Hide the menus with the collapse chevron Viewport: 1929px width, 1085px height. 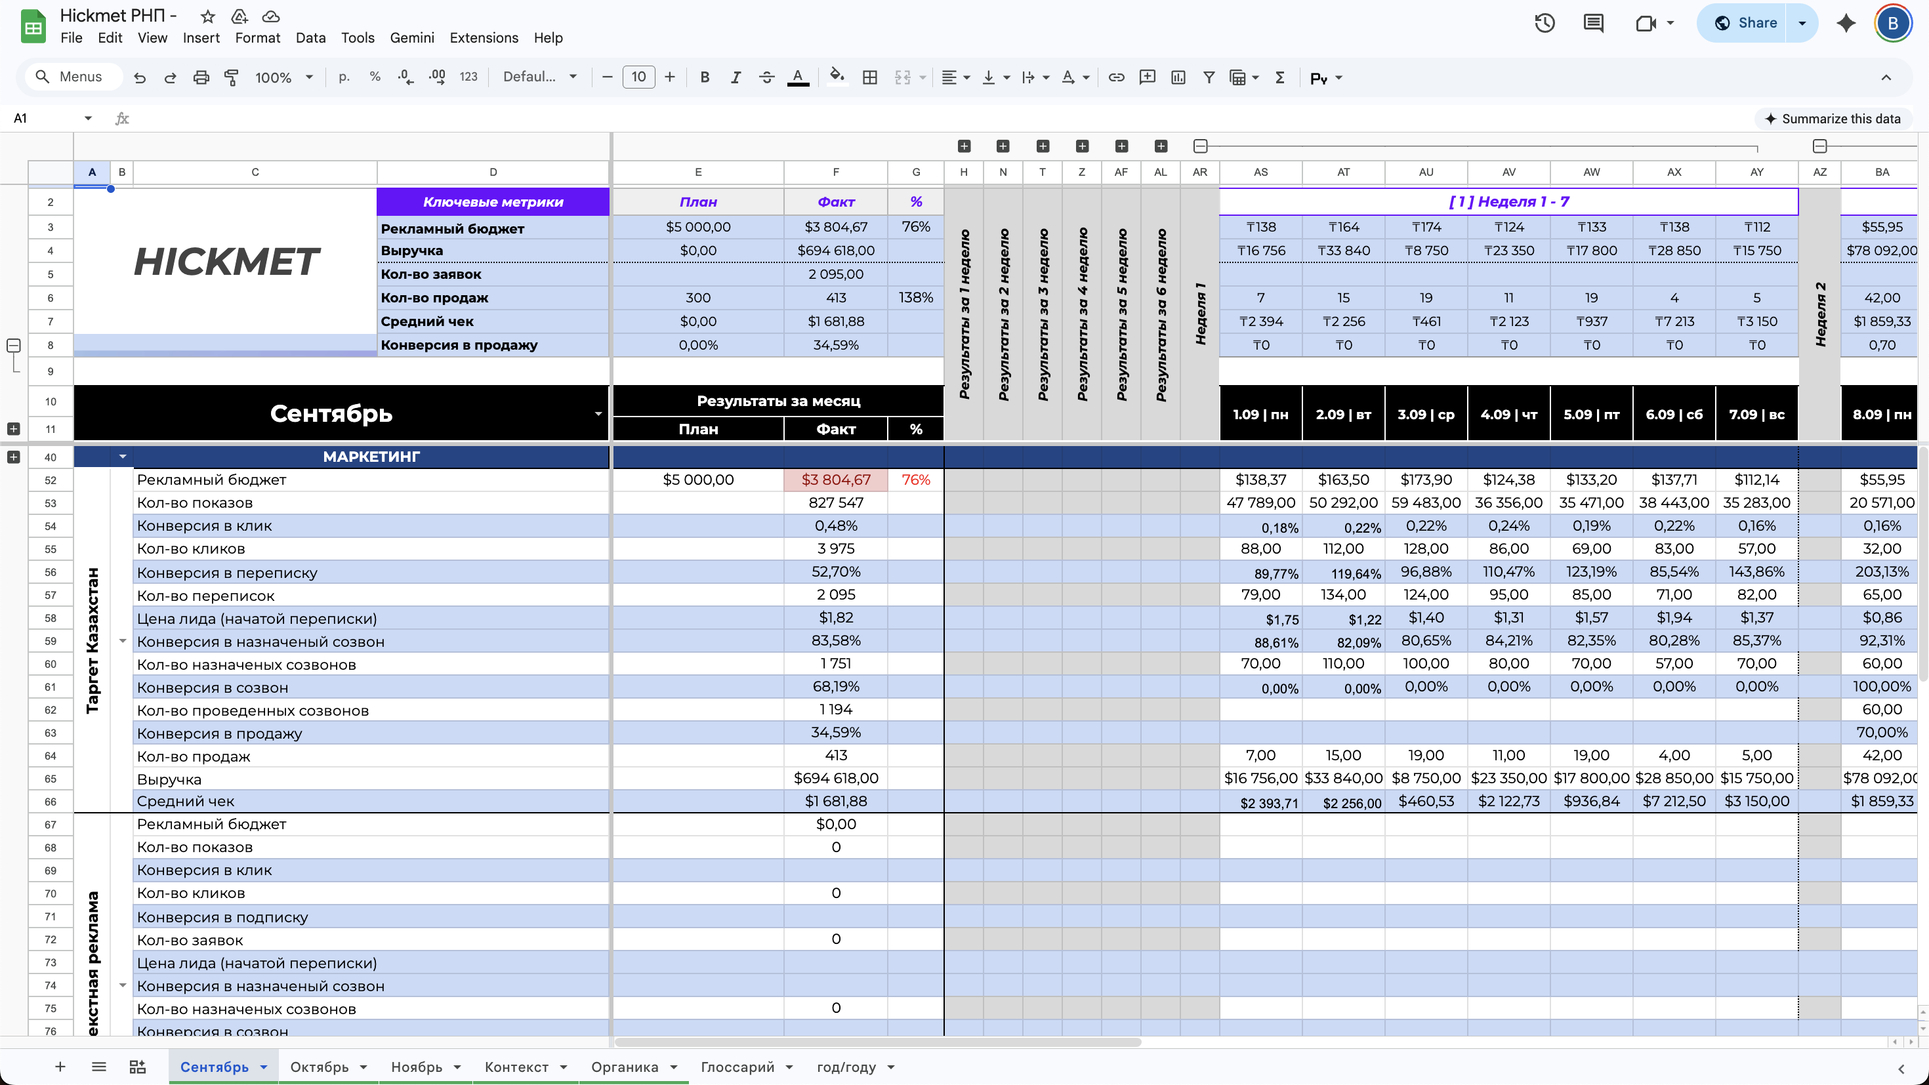click(x=1886, y=77)
